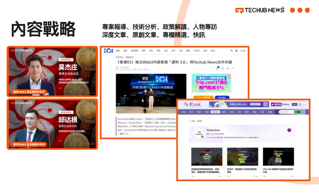This screenshot has width=319, height=195.
Task: Open headline 許正宇:香港預計今年發出穩定幣牌照
Action: pos(242,170)
